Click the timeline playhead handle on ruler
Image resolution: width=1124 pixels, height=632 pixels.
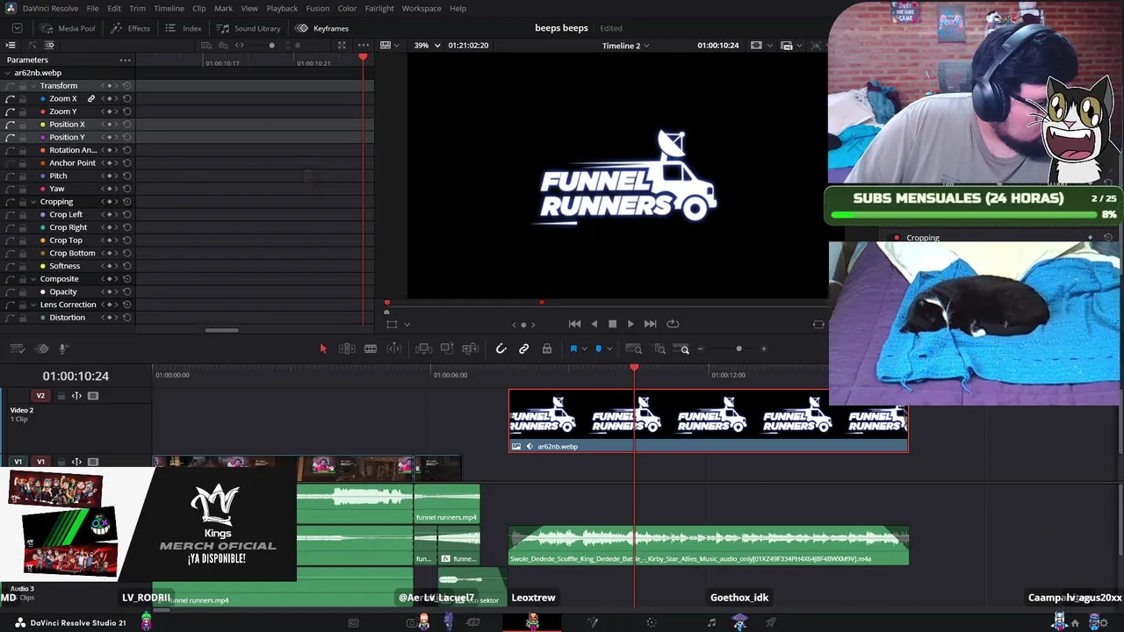click(634, 369)
